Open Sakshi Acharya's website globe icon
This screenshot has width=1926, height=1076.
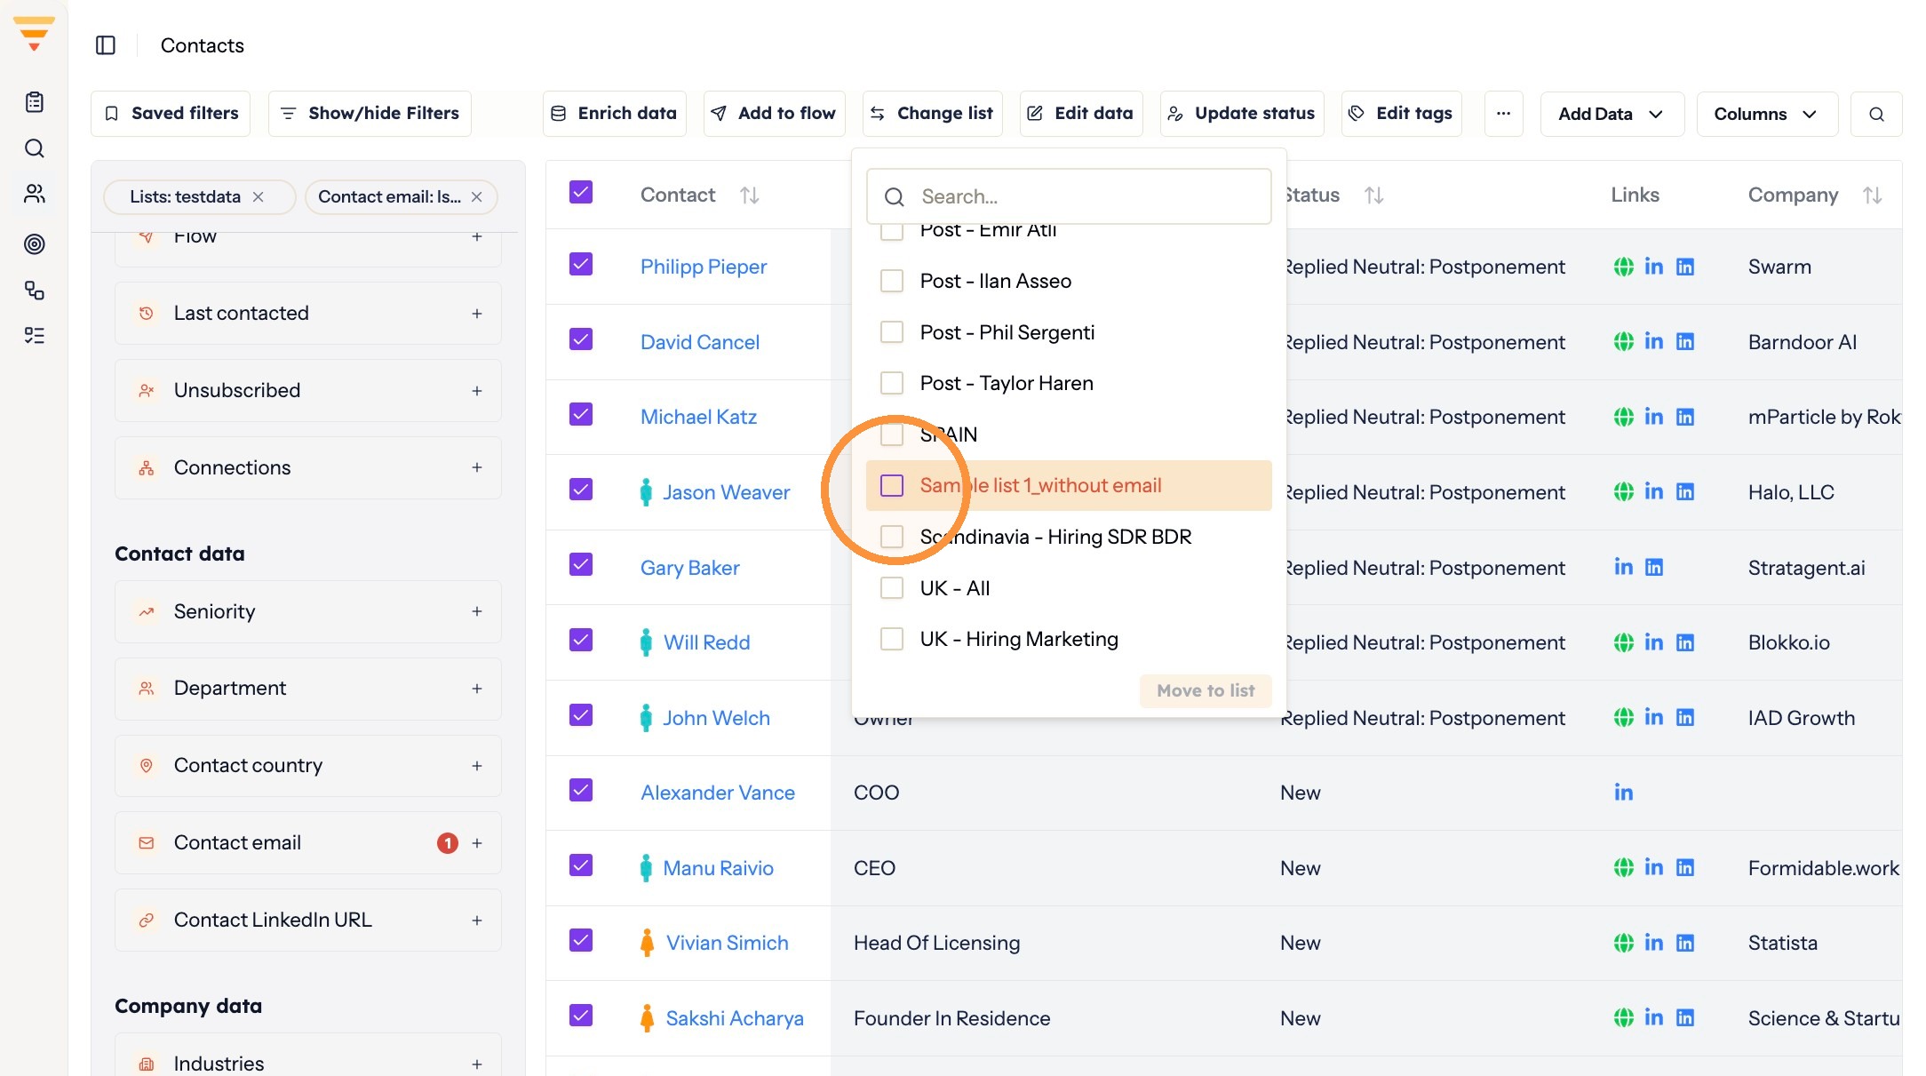pyautogui.click(x=1623, y=1017)
